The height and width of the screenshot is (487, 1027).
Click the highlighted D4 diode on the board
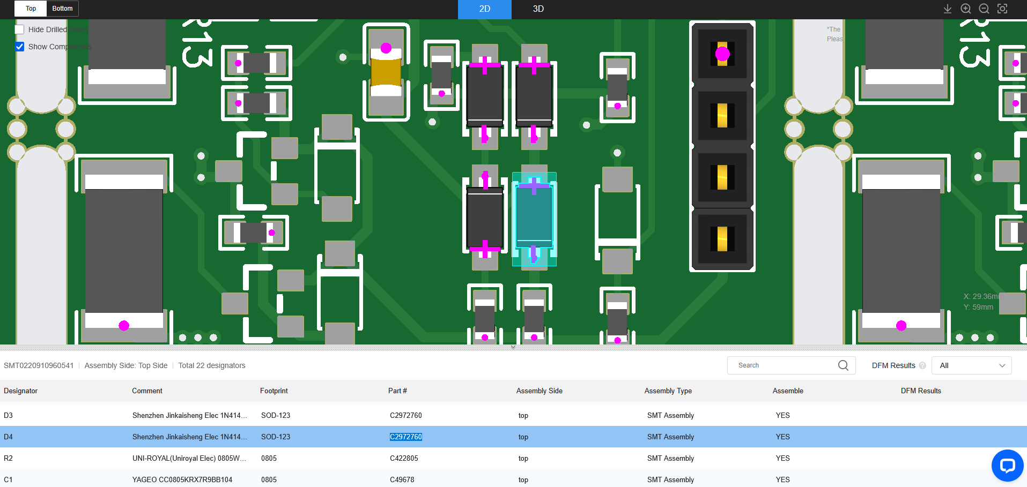click(534, 219)
